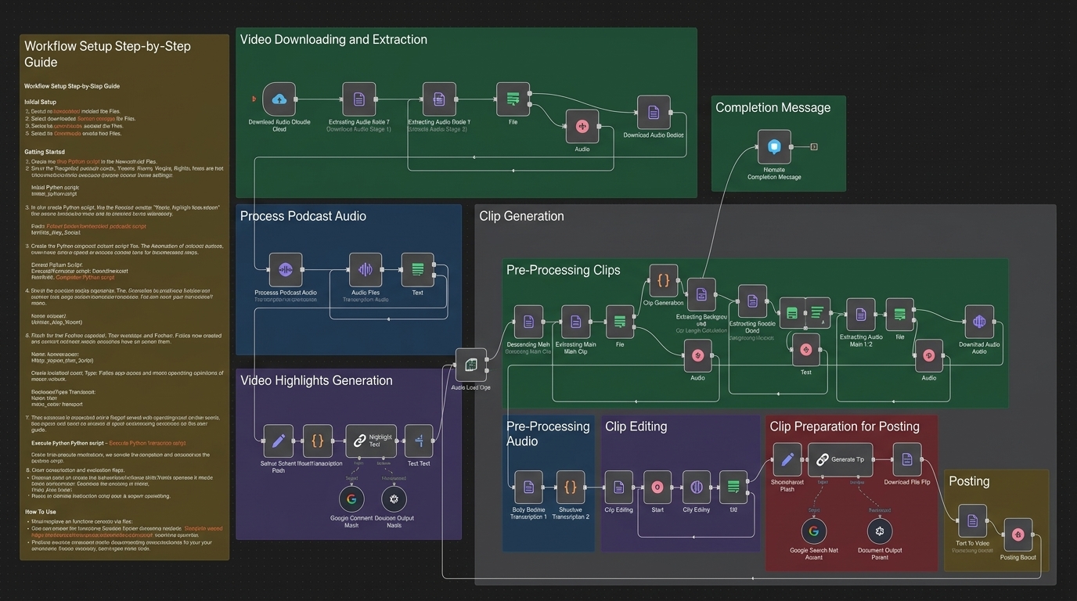The image size is (1077, 601).
Task: Select the Test node in Pre-Processing Clips
Action: pos(805,350)
